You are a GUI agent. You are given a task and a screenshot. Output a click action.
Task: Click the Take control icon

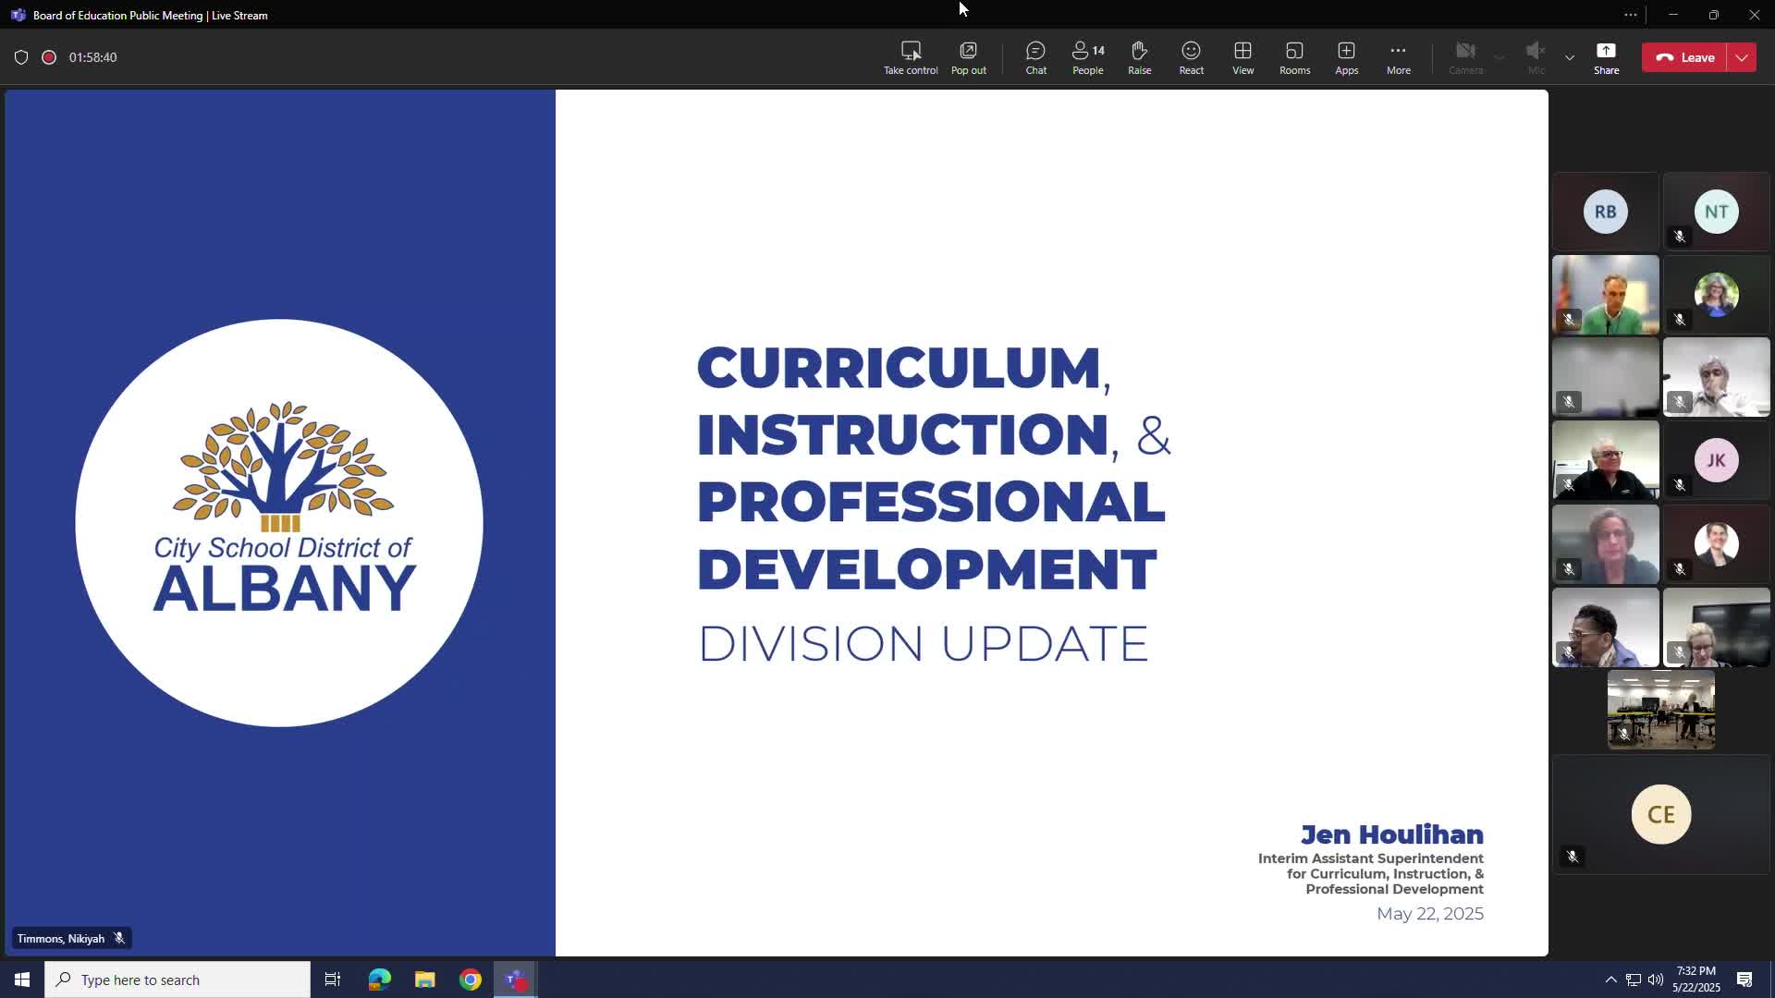point(910,57)
